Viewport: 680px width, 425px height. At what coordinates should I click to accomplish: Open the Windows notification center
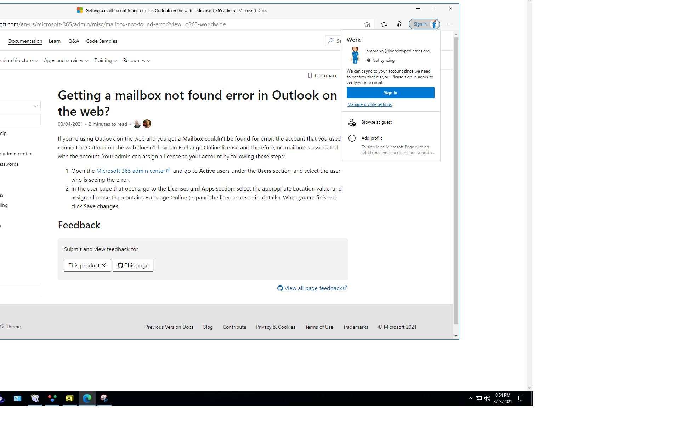[521, 398]
